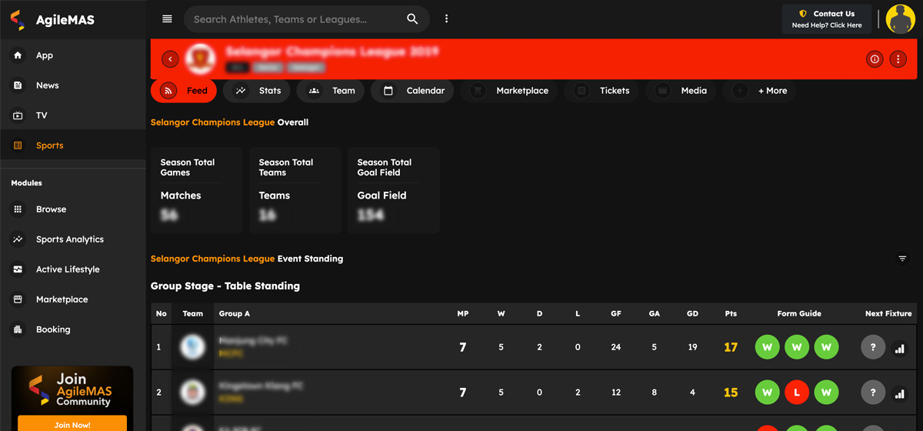The image size is (923, 431).
Task: Open Active Lifestyle module
Action: (73, 269)
